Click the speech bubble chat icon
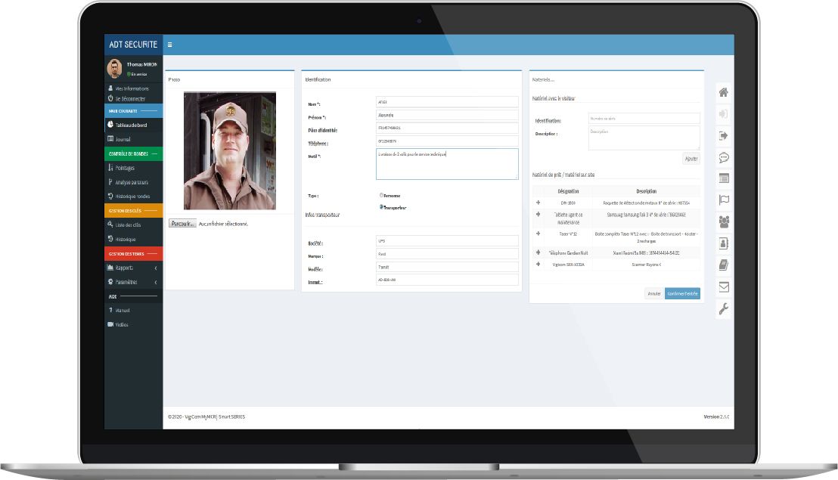The width and height of the screenshot is (838, 480). tap(723, 157)
